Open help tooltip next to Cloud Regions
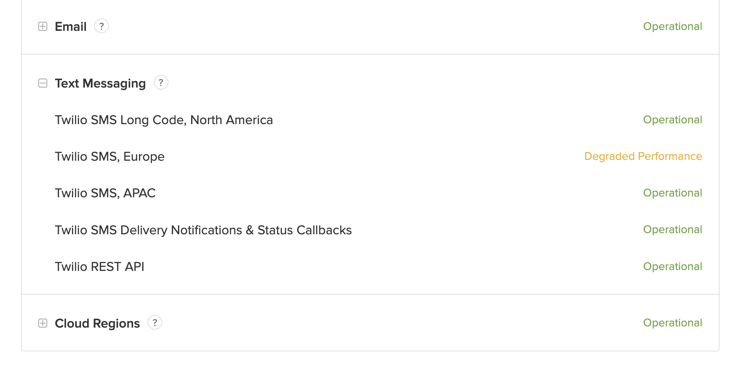 point(155,323)
